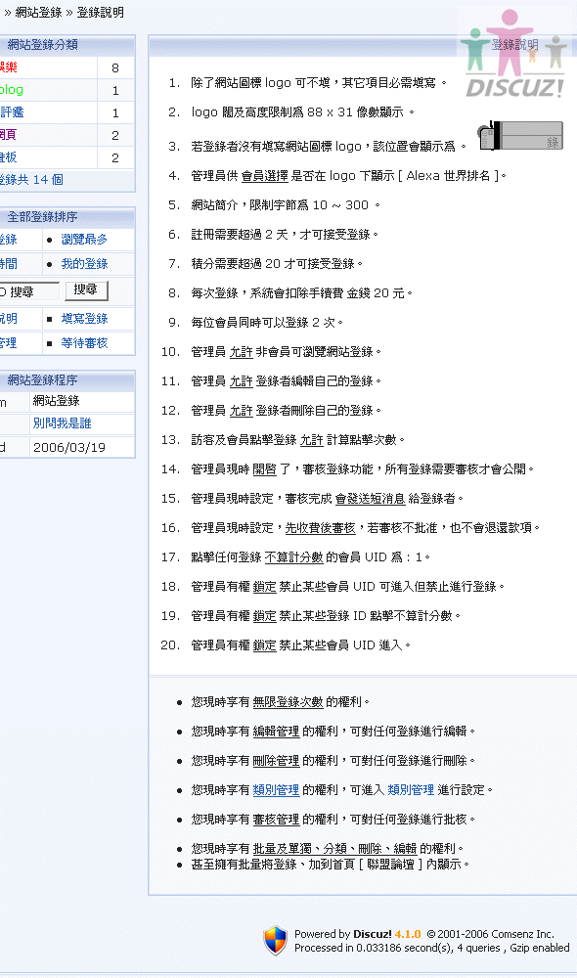Open the Discuz! link in footer

tap(373, 934)
